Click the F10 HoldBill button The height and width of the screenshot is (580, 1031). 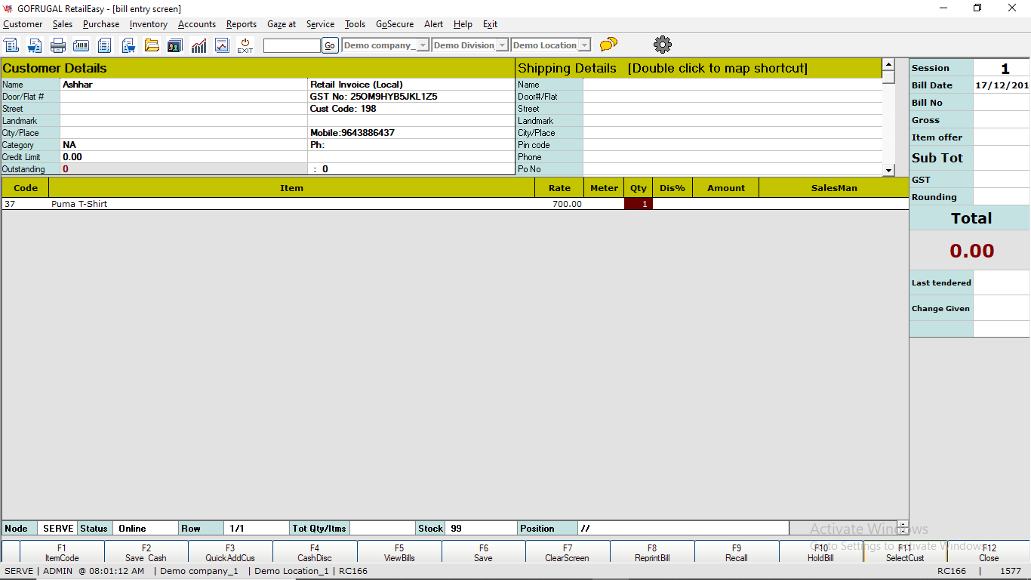coord(820,553)
